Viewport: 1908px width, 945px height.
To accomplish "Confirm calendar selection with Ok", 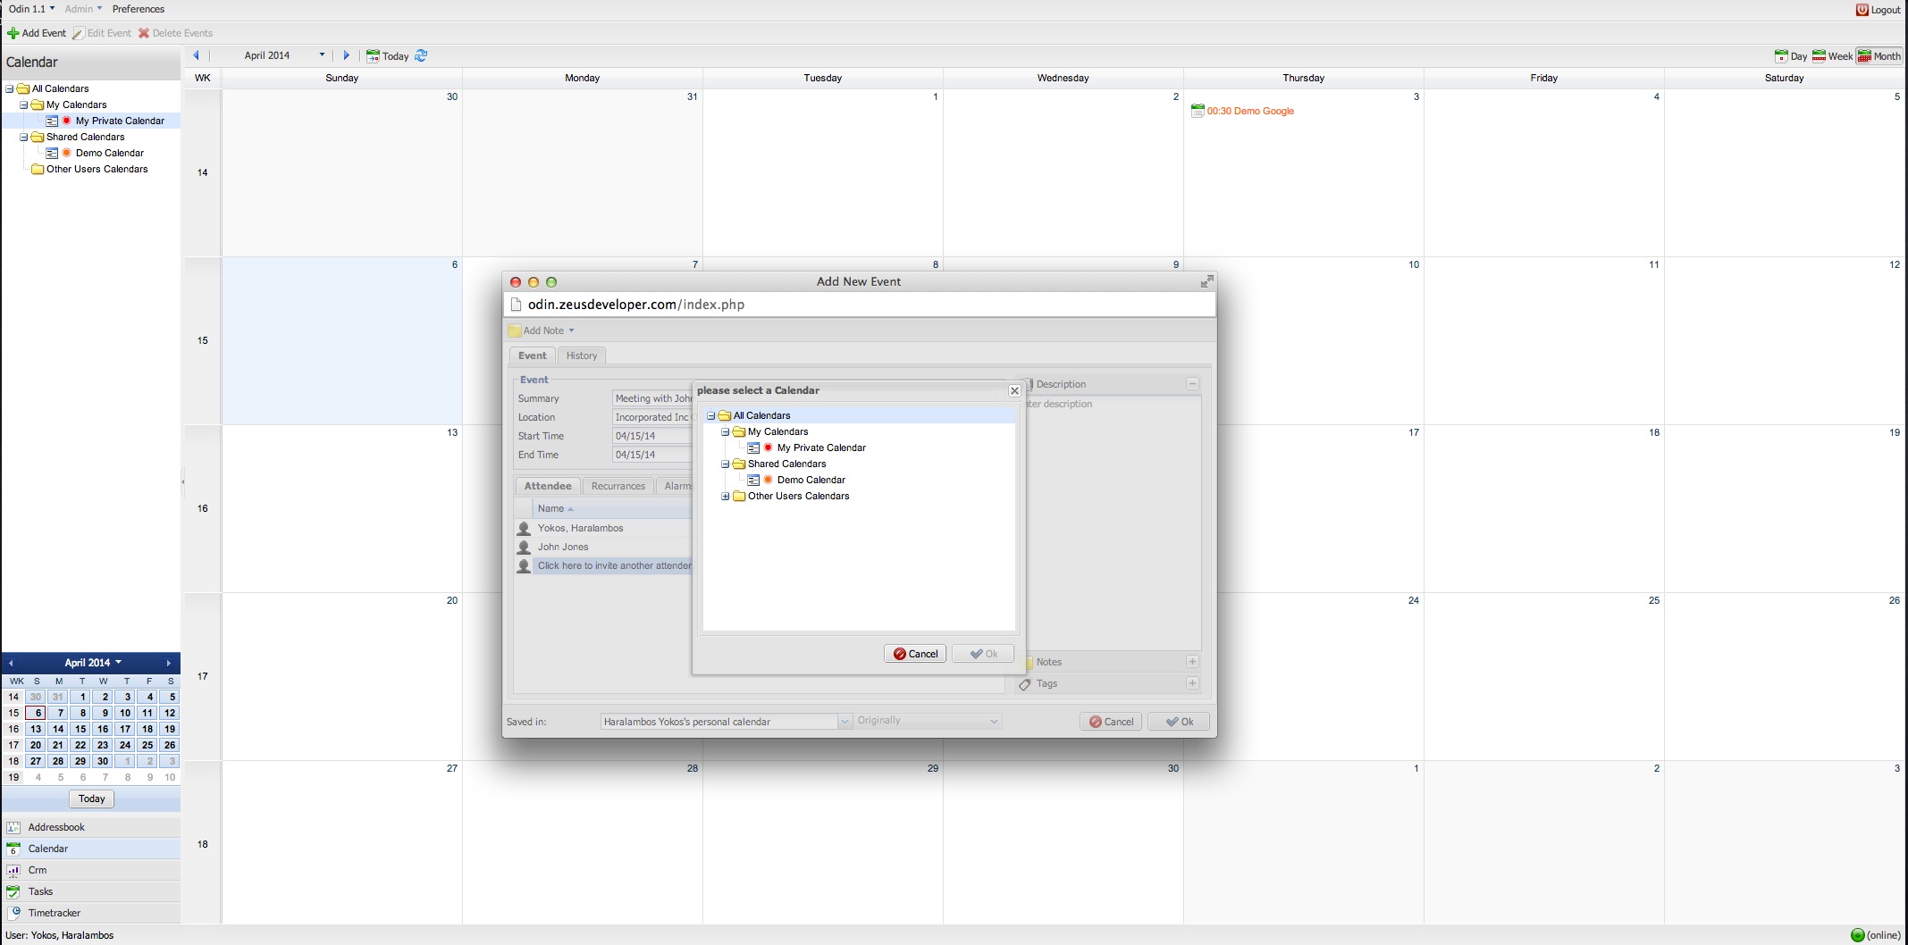I will tap(983, 654).
